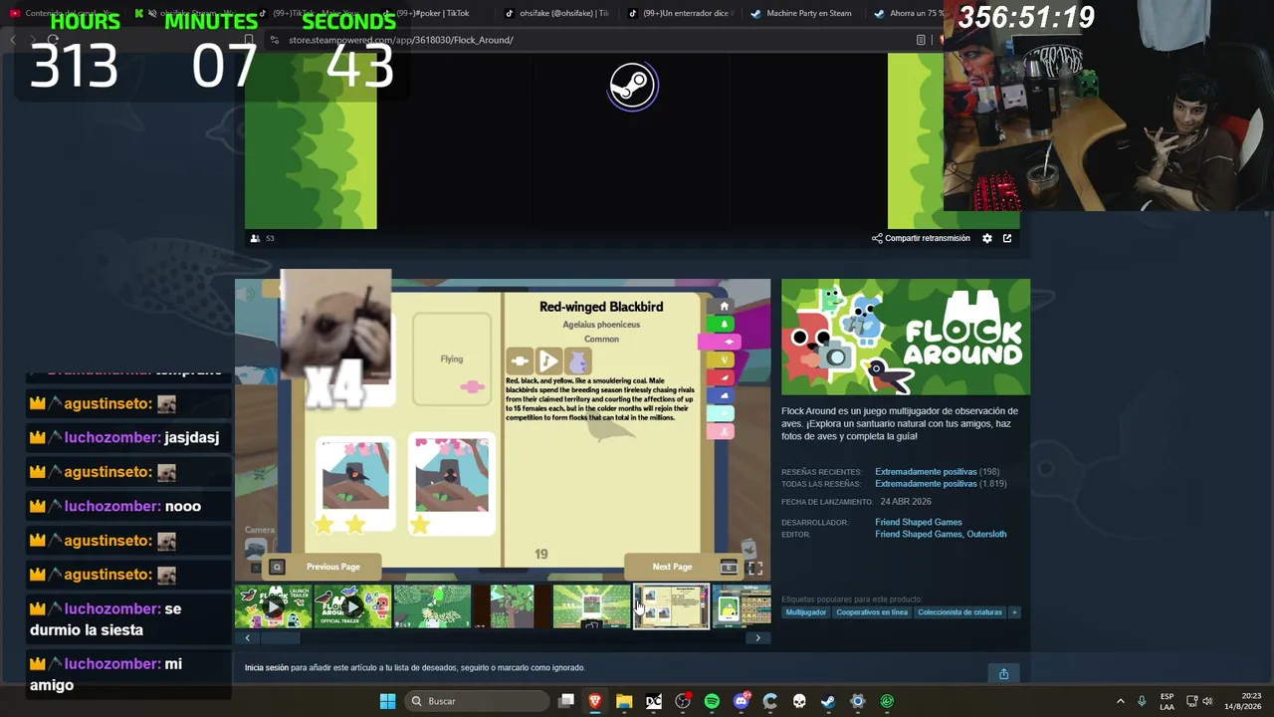This screenshot has width=1274, height=717.
Task: Open the green circular app on taskbar
Action: [887, 701]
